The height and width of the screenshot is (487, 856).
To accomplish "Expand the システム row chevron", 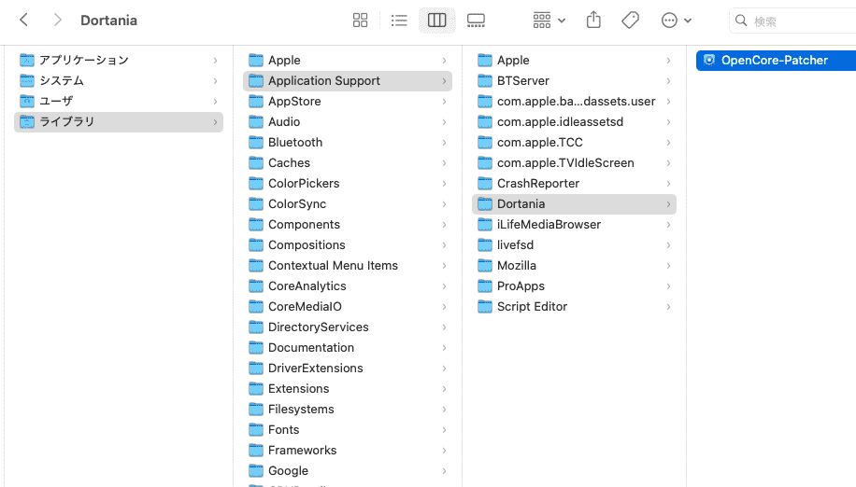I will point(215,80).
